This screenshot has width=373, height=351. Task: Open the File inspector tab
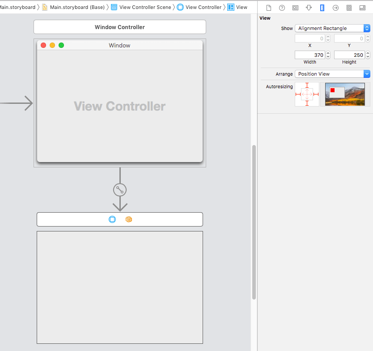[268, 8]
